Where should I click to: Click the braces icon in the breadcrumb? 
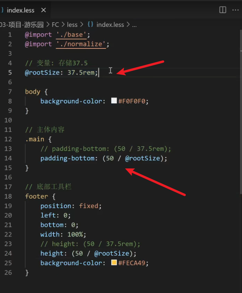pos(90,24)
